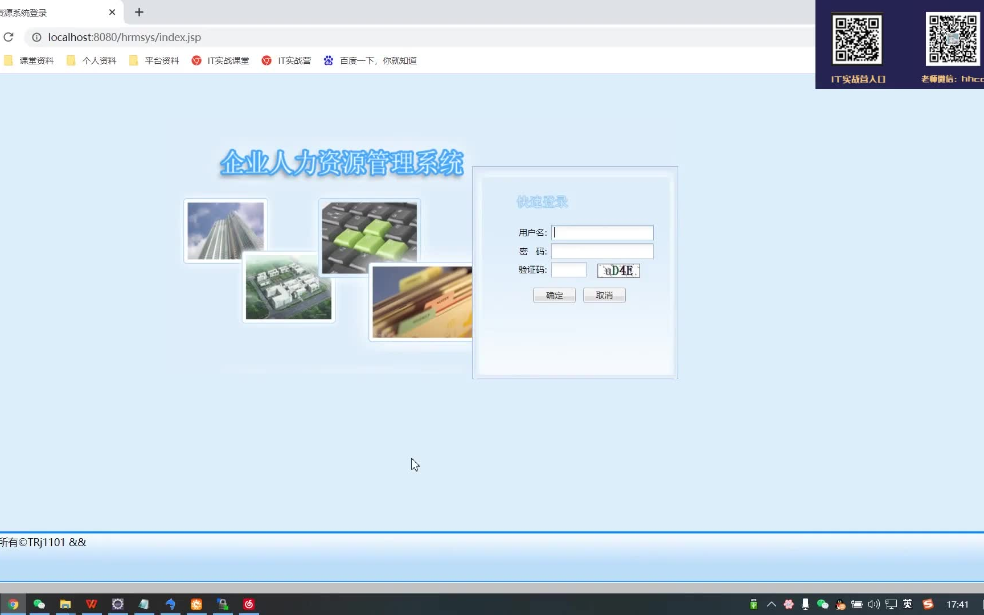Viewport: 984px width, 615px height.
Task: Click the footer text ©TRj1101 &&
Action: pyautogui.click(x=52, y=542)
